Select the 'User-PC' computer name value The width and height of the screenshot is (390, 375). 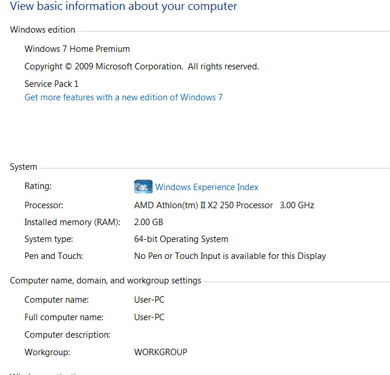[149, 300]
